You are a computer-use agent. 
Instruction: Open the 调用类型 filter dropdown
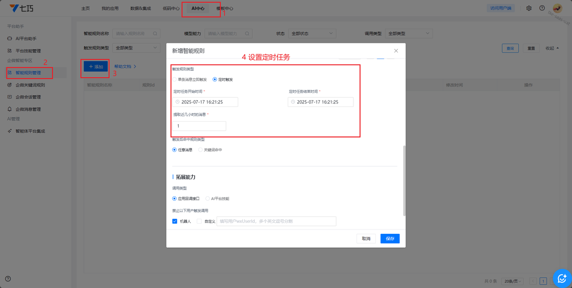click(409, 34)
